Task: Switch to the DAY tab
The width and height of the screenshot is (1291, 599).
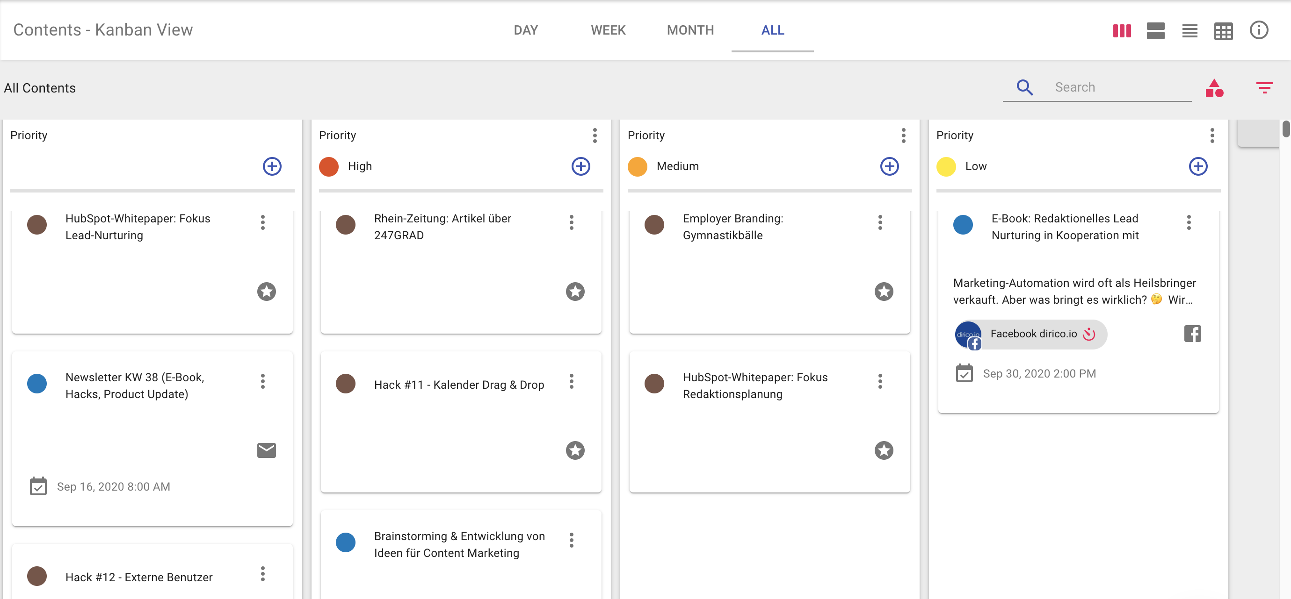Action: coord(525,30)
